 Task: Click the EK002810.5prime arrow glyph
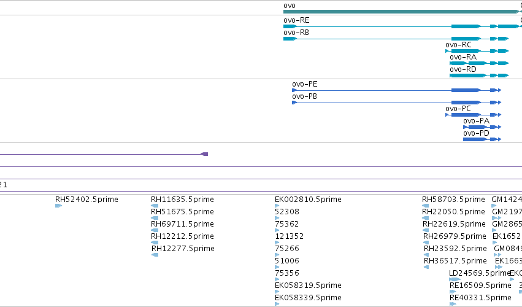[x=277, y=206]
